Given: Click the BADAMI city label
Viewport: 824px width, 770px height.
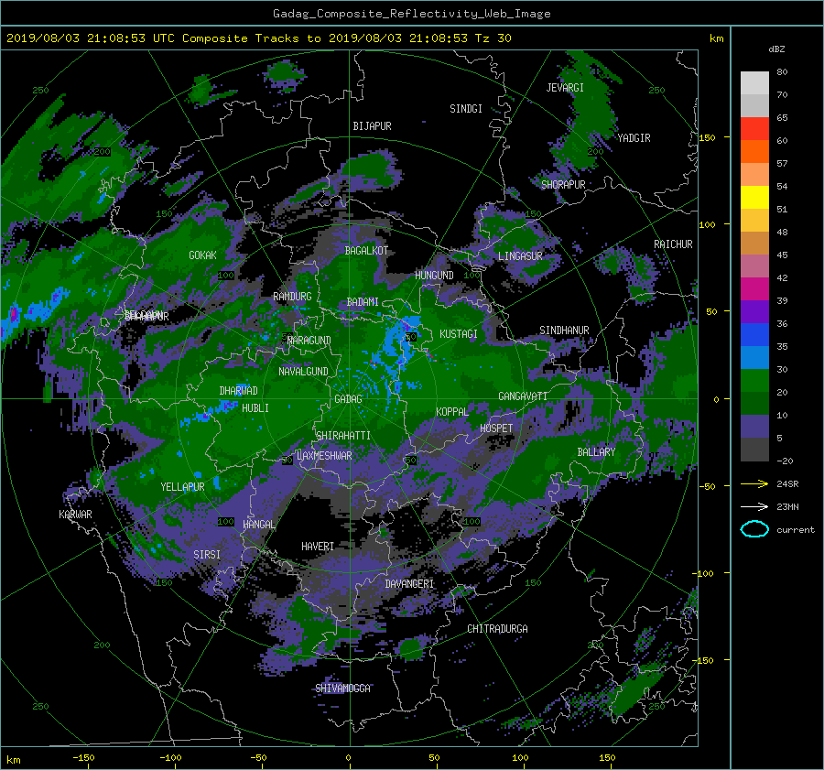Looking at the screenshot, I should (363, 302).
